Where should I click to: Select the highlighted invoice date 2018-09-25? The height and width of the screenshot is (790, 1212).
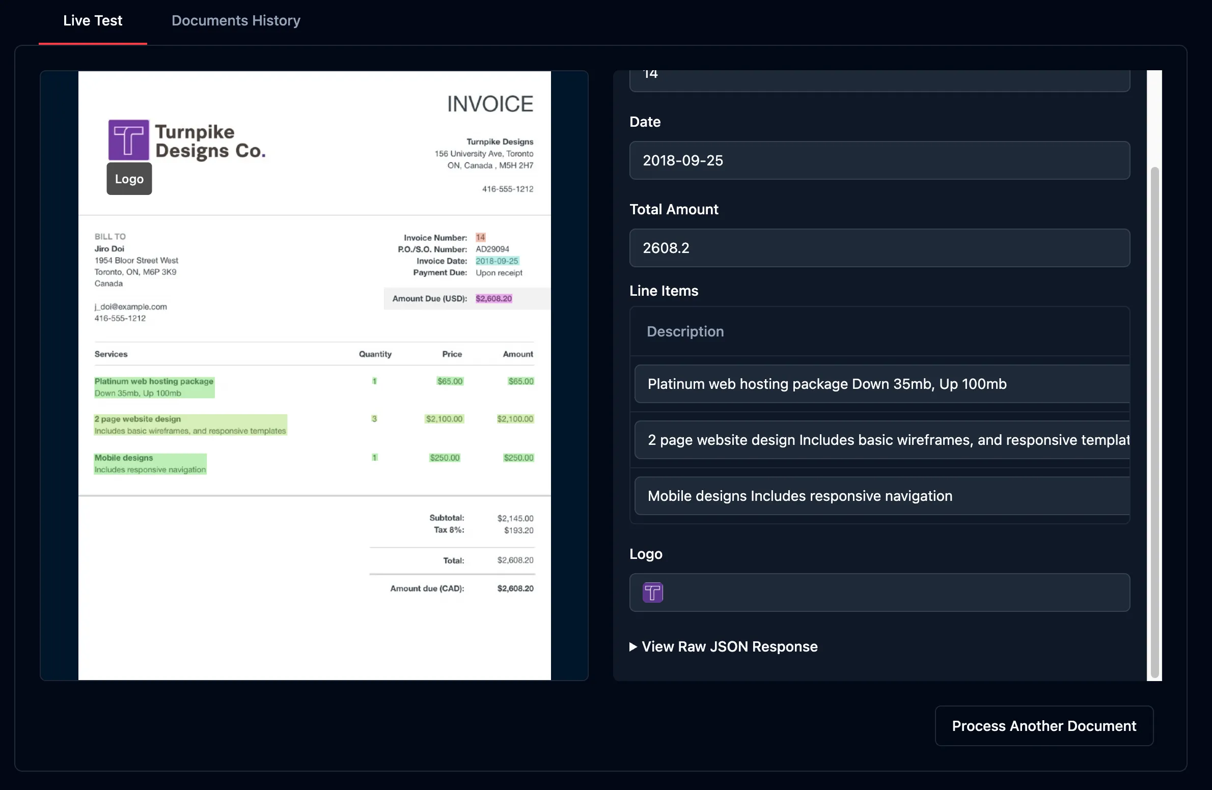[x=497, y=261]
